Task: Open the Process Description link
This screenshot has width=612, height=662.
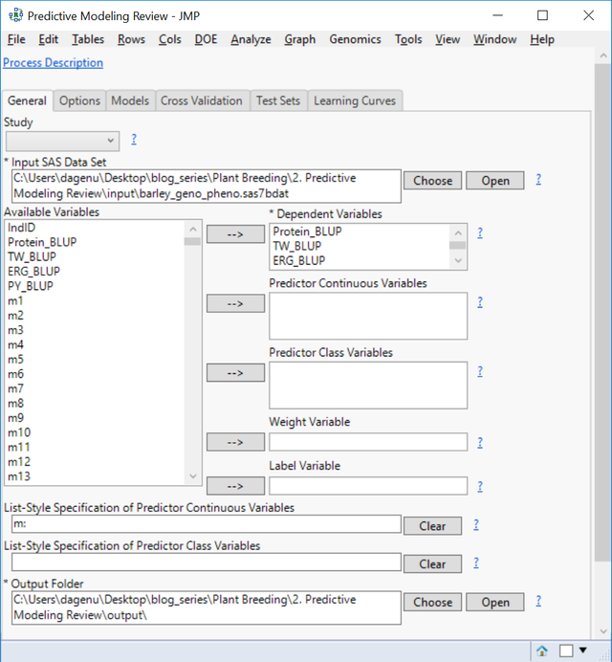Action: pos(53,63)
